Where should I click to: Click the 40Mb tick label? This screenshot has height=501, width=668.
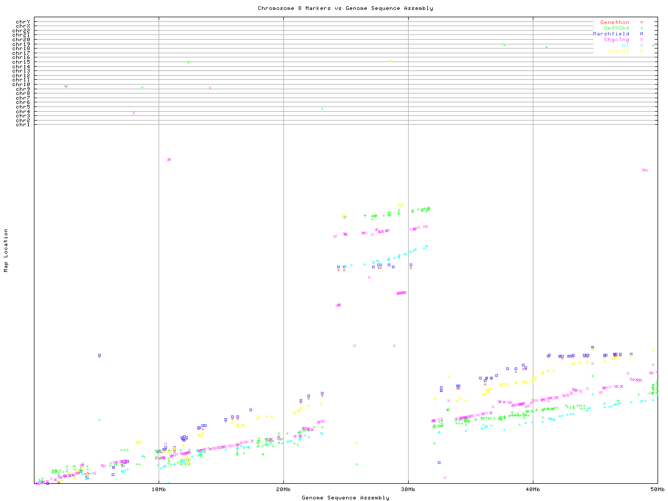[533, 490]
